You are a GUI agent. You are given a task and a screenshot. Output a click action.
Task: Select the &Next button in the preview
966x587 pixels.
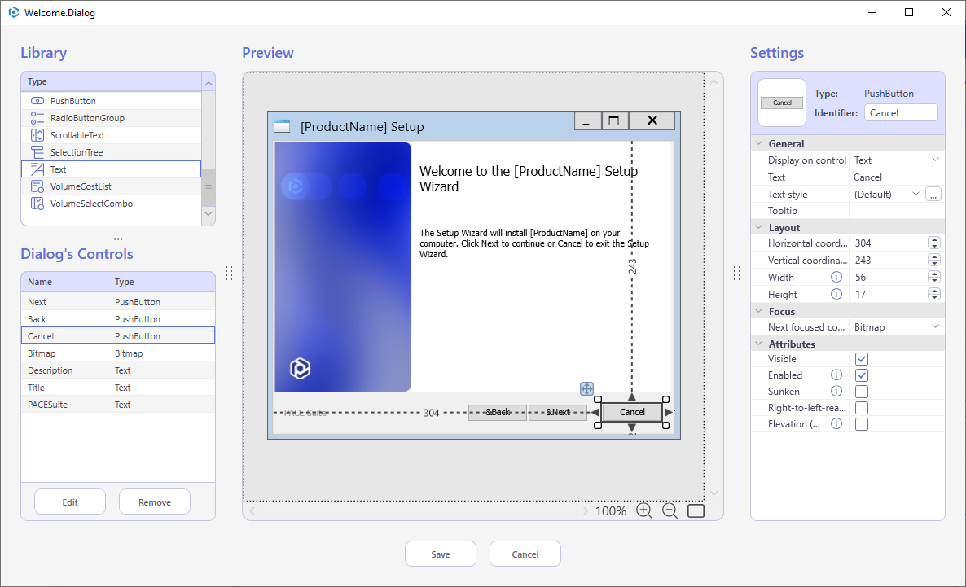558,412
